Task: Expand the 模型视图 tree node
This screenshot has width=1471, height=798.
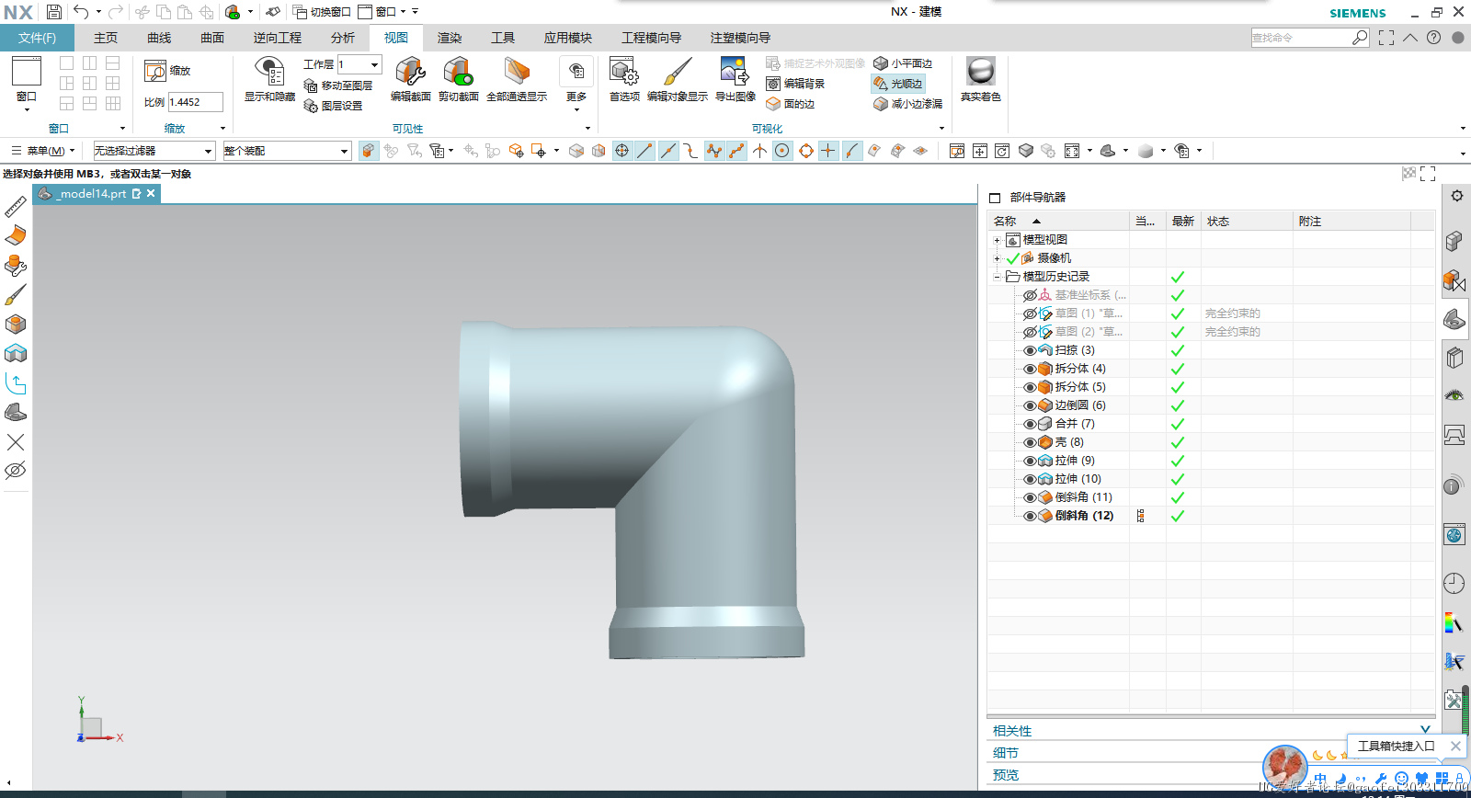Action: pyautogui.click(x=997, y=240)
